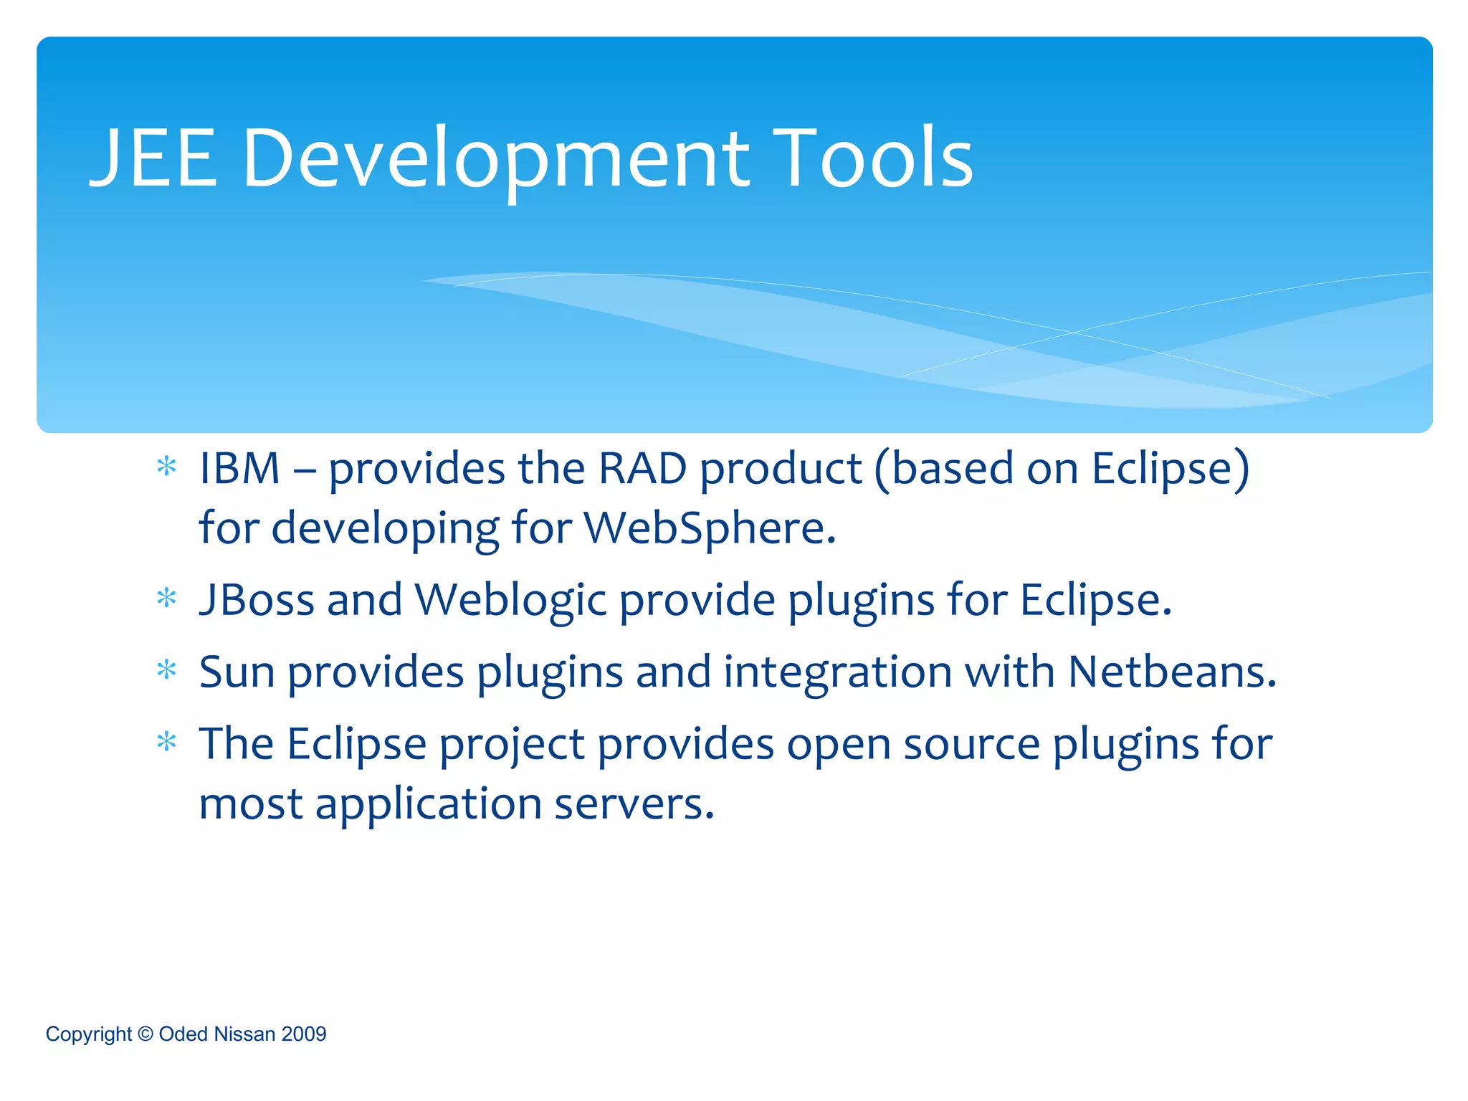This screenshot has height=1101, width=1468.
Task: Click the word RAD in first bullet
Action: coord(642,469)
